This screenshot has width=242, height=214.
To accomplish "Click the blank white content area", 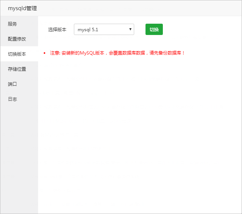I will 139,132.
